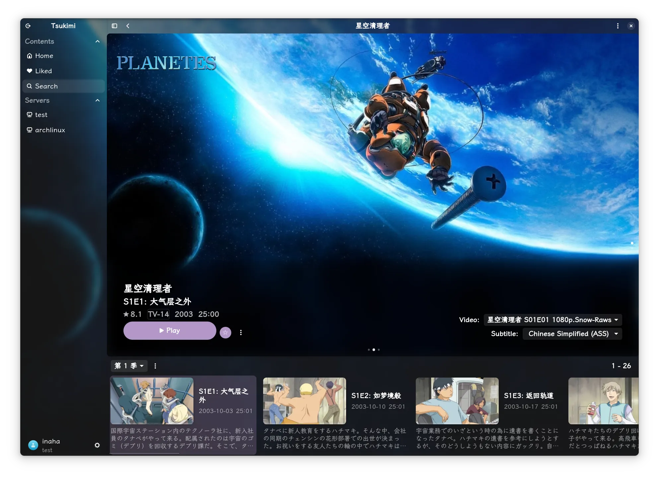Toggle the sidebar panel icon
The image size is (659, 478).
click(114, 26)
